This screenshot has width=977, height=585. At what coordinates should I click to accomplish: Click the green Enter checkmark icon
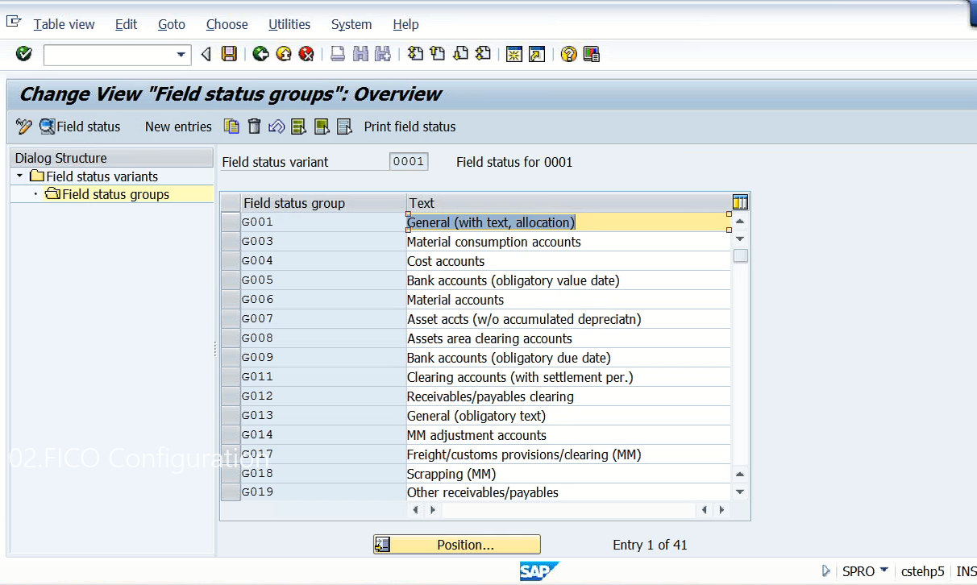[24, 54]
